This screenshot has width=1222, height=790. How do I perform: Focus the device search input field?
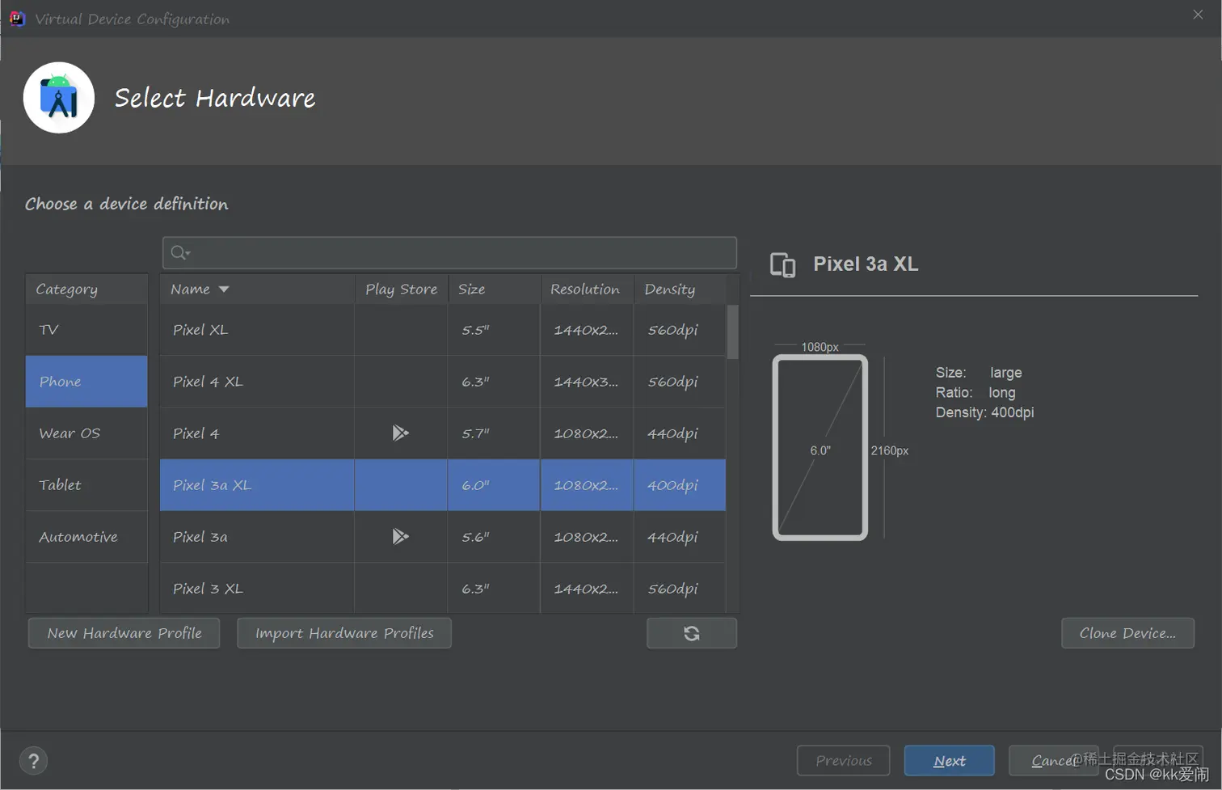[x=449, y=253]
